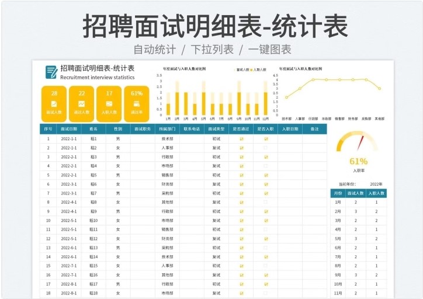
Task: Open the 所属部门 cell 人事部 in row 2
Action: coord(167,148)
